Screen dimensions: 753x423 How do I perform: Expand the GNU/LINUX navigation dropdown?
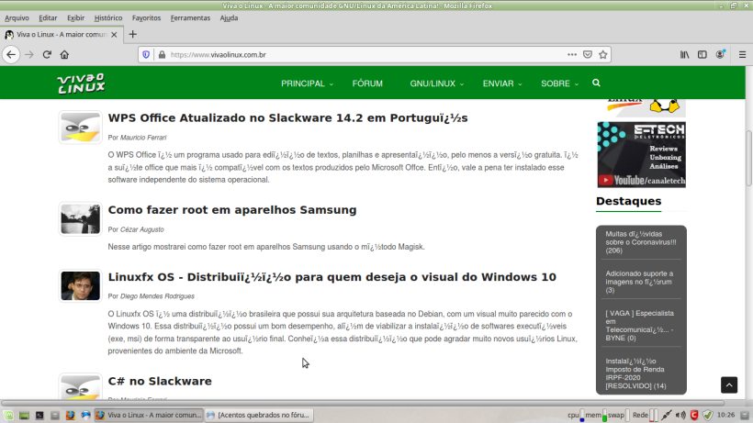point(436,83)
